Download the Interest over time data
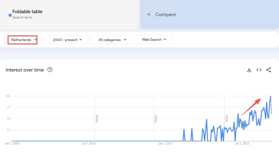279x156 pixels. tap(249, 70)
